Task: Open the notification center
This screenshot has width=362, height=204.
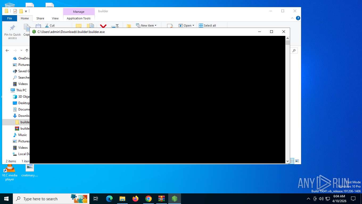Action: (x=353, y=199)
